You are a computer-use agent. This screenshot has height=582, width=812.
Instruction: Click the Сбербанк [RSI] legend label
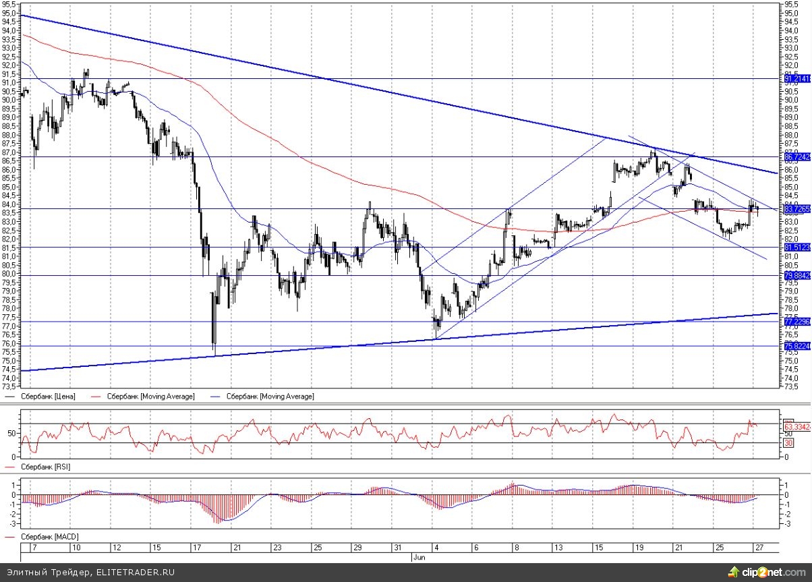[45, 467]
